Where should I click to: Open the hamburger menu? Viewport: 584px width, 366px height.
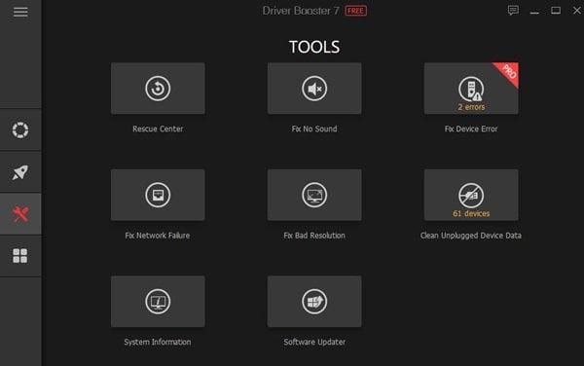[20, 12]
